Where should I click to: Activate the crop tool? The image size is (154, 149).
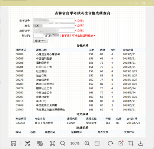tap(131, 143)
